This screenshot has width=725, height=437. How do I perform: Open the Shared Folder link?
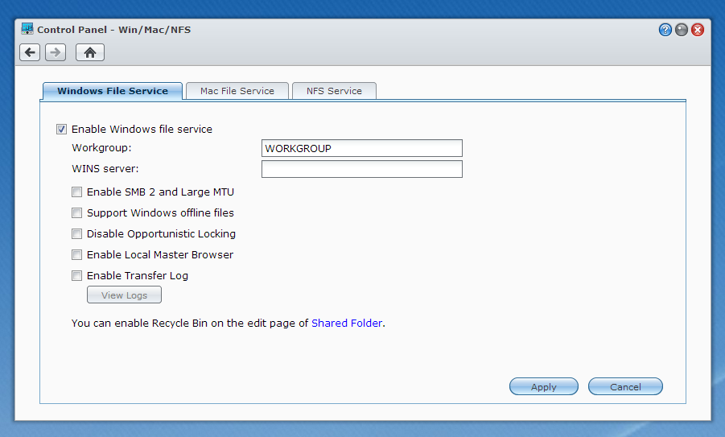click(347, 324)
